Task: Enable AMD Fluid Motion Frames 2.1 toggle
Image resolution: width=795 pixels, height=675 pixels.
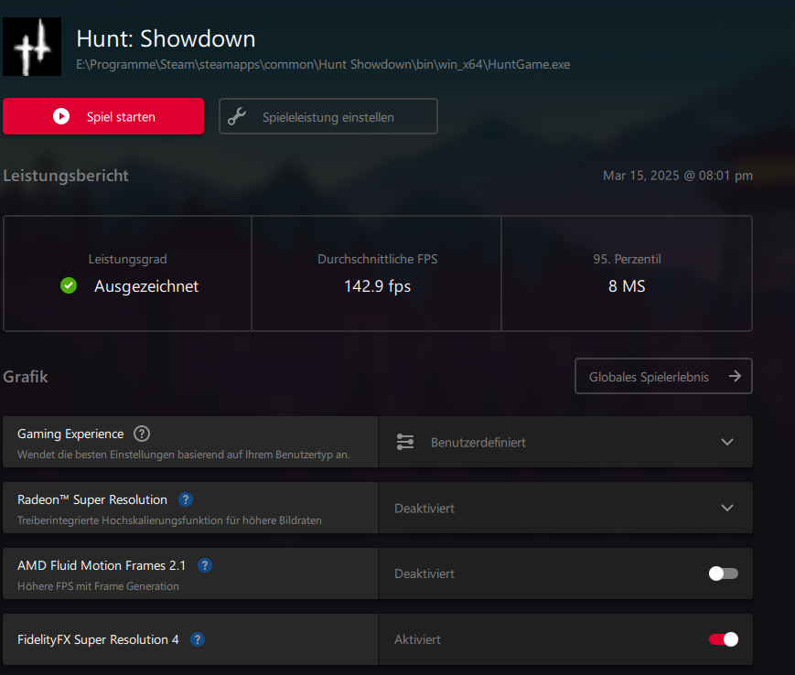Action: [x=723, y=573]
